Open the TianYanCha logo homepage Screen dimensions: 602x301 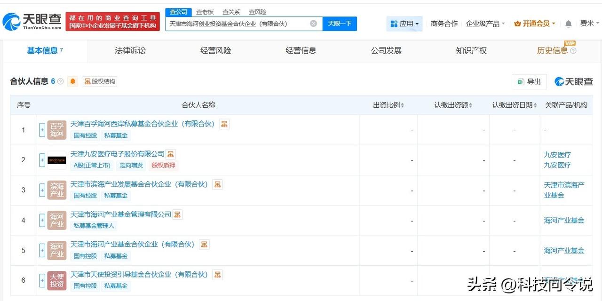pyautogui.click(x=32, y=21)
